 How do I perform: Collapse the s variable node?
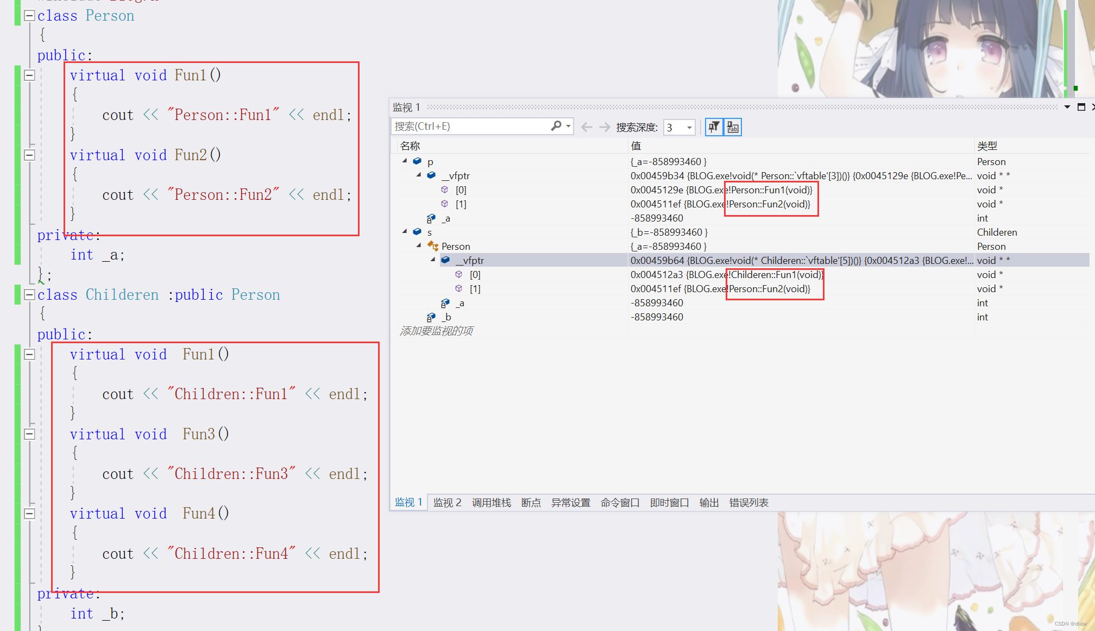[x=405, y=231]
